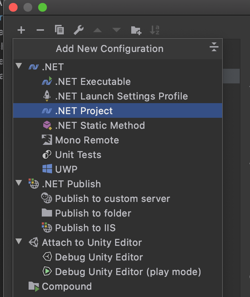This screenshot has width=250, height=297.
Task: Choose Unit Tests configuration
Action: (x=118, y=155)
